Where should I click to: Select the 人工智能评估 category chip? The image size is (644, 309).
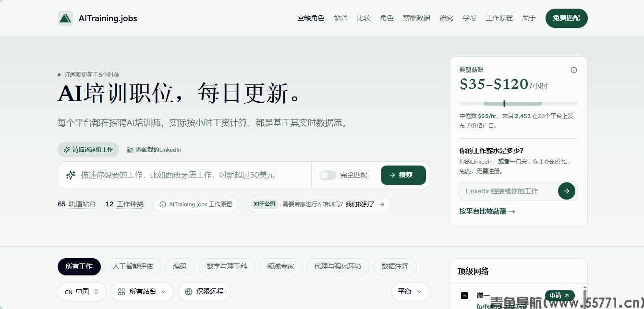coord(133,266)
